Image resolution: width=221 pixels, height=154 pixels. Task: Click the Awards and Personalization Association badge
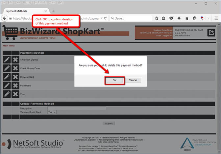[198, 144]
